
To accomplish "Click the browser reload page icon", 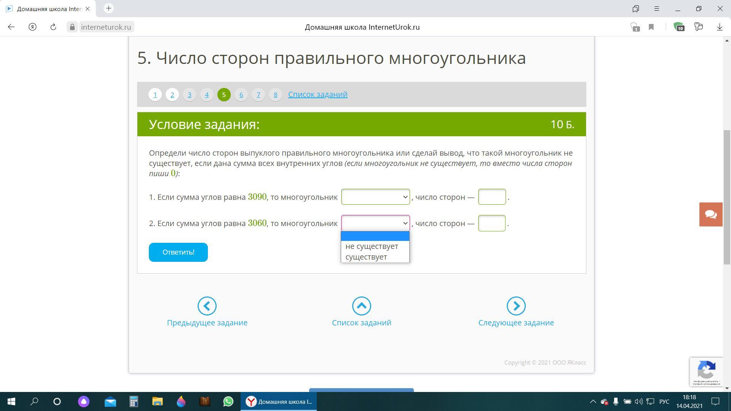I will [53, 27].
